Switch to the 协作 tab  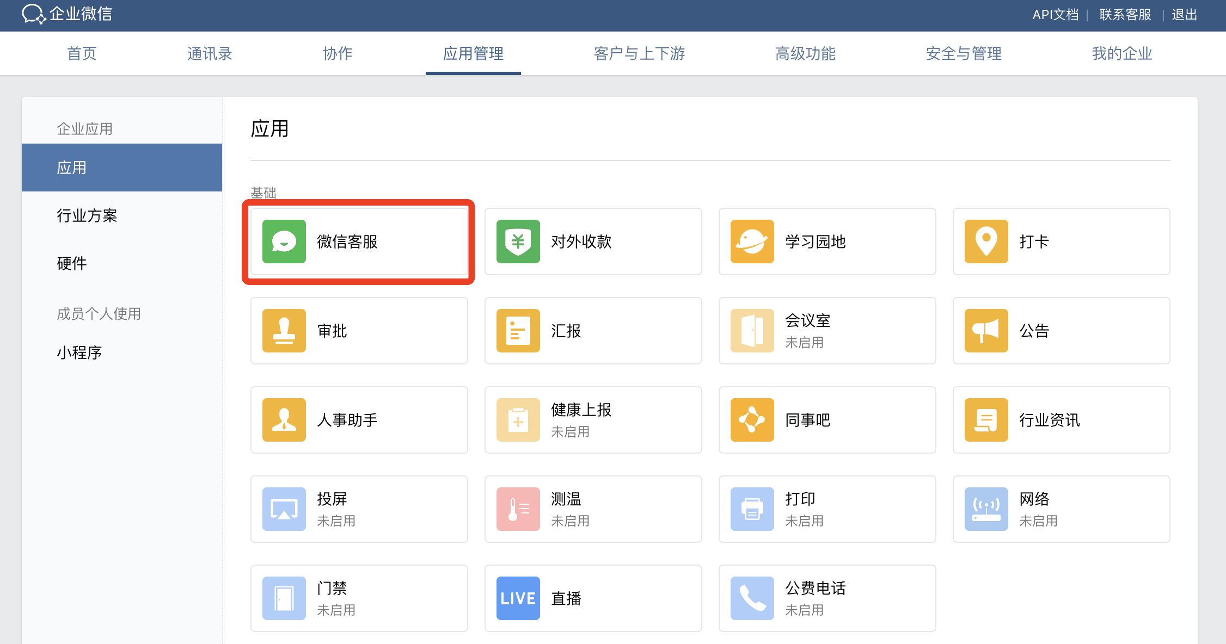(338, 53)
